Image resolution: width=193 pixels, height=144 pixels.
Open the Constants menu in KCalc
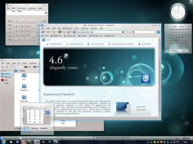click(22, 8)
